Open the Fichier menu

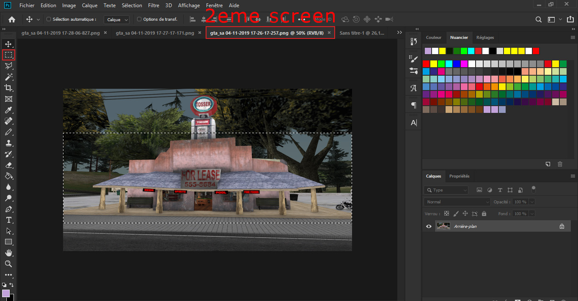[27, 5]
